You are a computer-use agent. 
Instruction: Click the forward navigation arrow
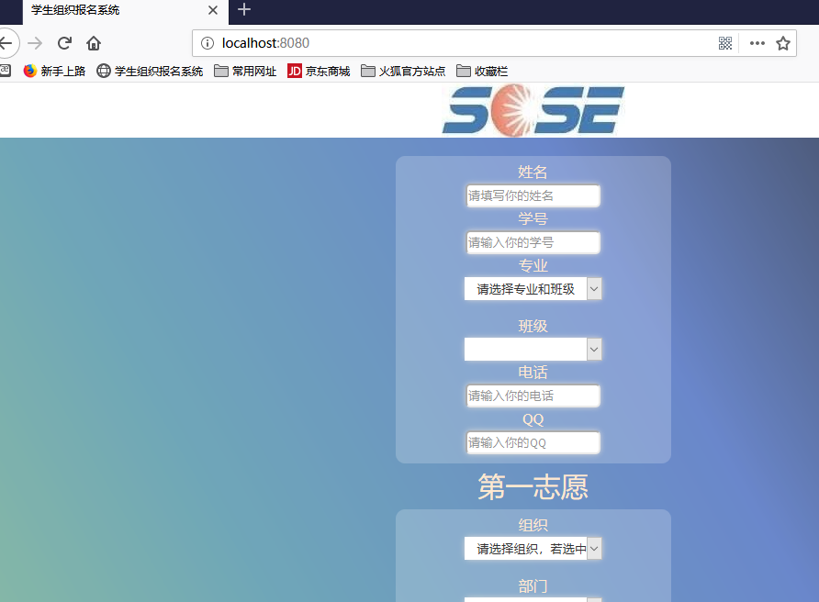click(x=35, y=43)
